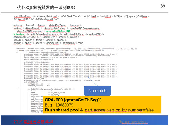
Task: Select the kpoal8 function name
Action: pos(17,40)
